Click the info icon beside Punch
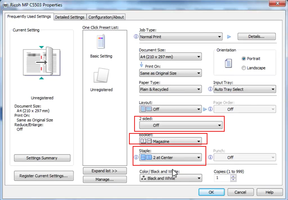Screen dimensions: 288x200 coord(210,157)
